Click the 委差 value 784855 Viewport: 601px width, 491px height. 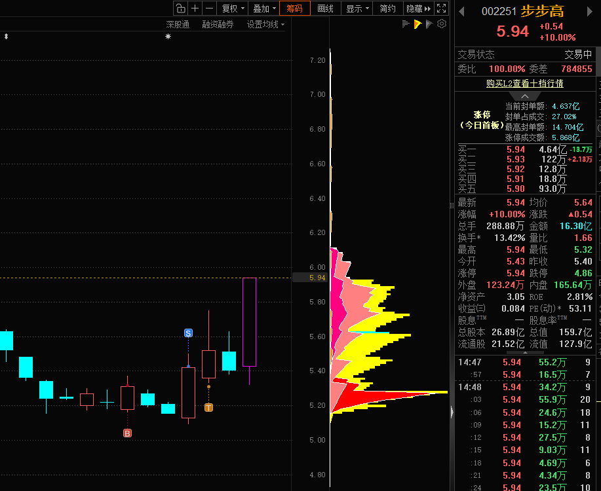tap(577, 69)
